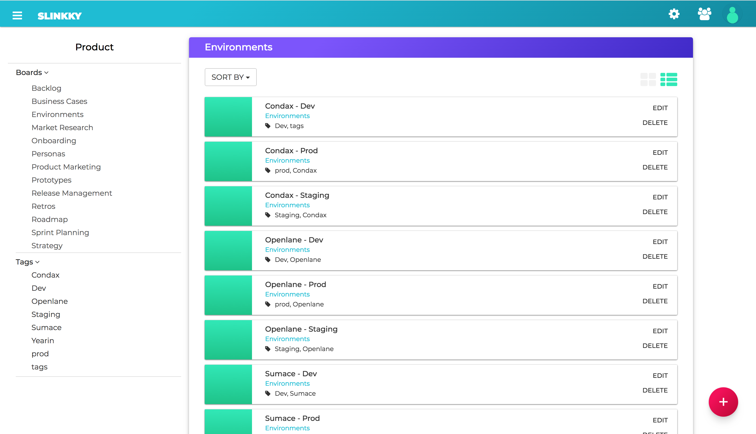This screenshot has height=434, width=756.
Task: Open the hamburger navigation menu
Action: pyautogui.click(x=17, y=15)
